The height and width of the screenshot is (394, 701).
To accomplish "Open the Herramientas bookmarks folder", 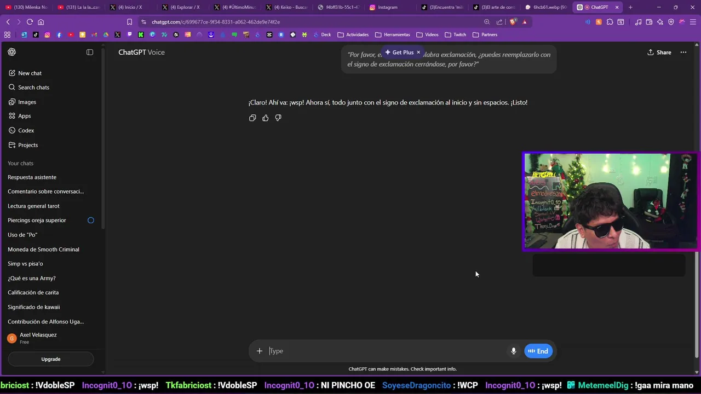I will 393,34.
